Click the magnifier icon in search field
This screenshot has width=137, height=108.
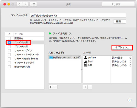(113, 4)
